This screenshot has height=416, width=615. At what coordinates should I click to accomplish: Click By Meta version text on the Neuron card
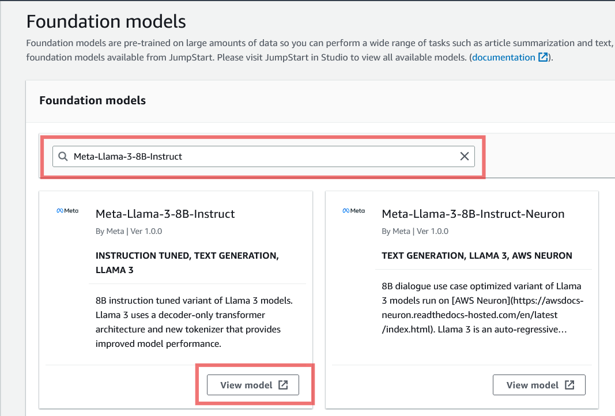click(x=414, y=231)
